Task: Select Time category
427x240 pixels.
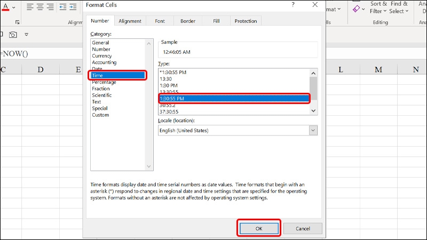Action: tap(118, 75)
